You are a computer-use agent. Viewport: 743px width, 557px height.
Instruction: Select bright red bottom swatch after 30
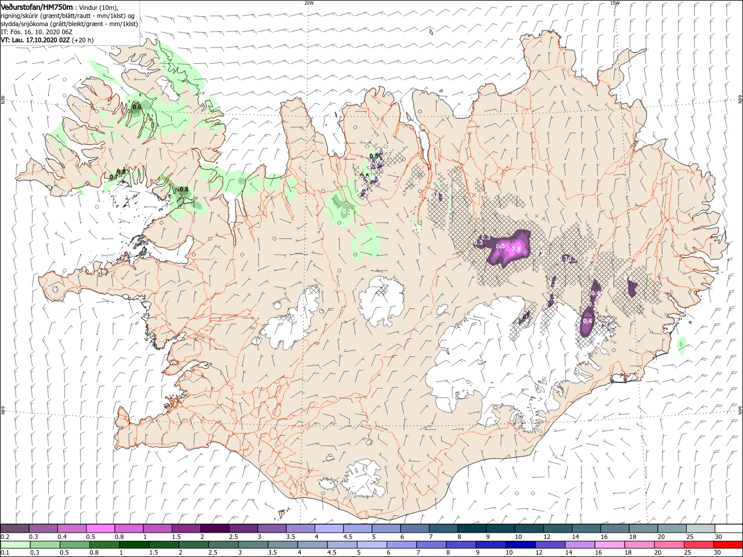pos(728,545)
